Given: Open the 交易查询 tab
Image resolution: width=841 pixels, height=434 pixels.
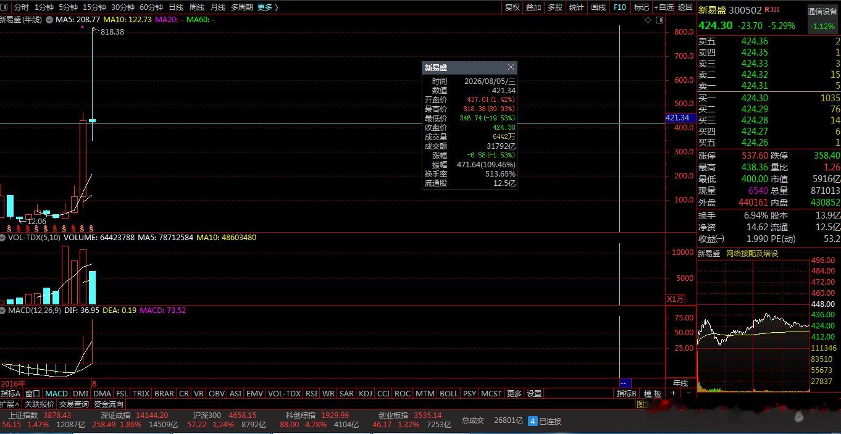Looking at the screenshot, I should click(x=74, y=404).
